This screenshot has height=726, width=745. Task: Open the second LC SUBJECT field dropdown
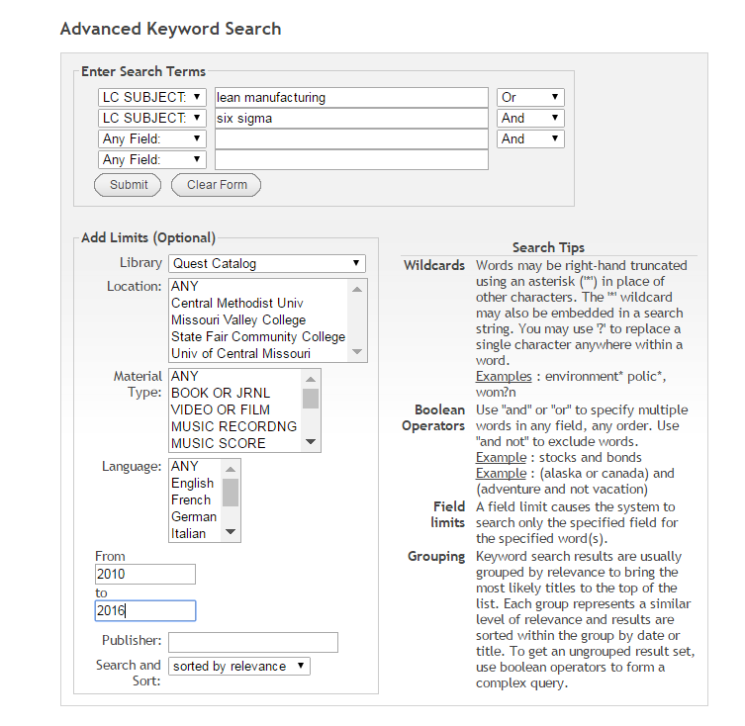click(x=152, y=118)
